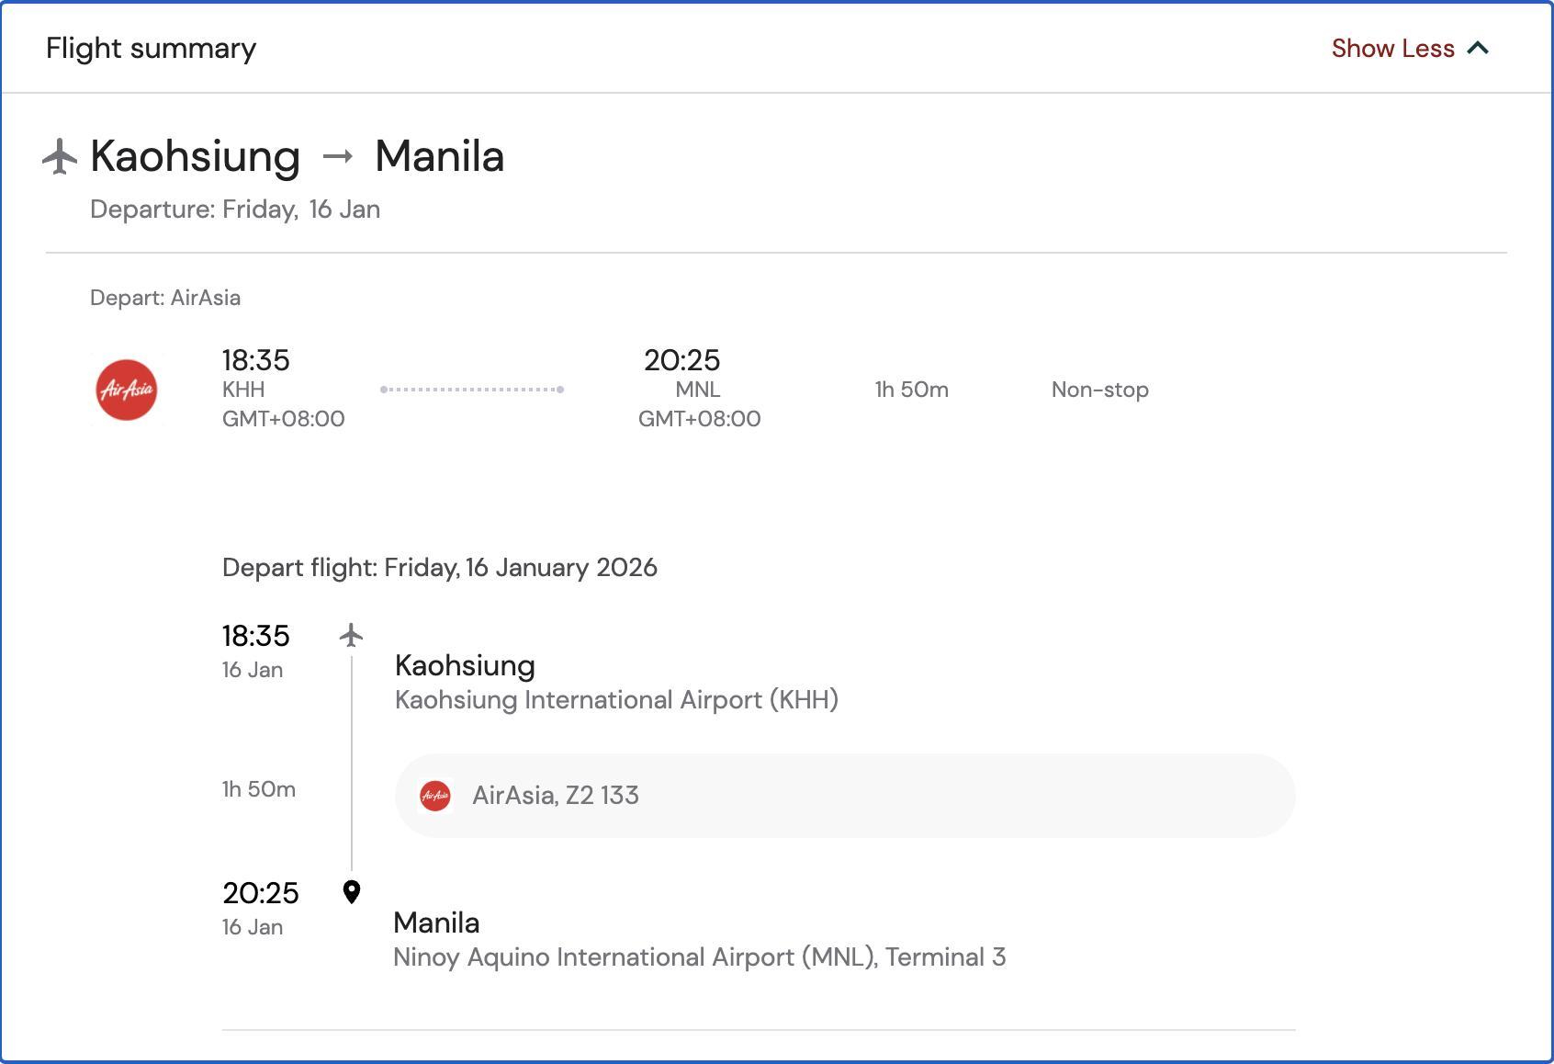Click the Departure: Friday, 16 Jan subtitle
Image resolution: width=1554 pixels, height=1064 pixels.
click(235, 209)
